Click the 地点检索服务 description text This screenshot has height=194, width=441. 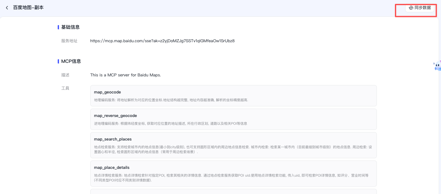pos(233,149)
